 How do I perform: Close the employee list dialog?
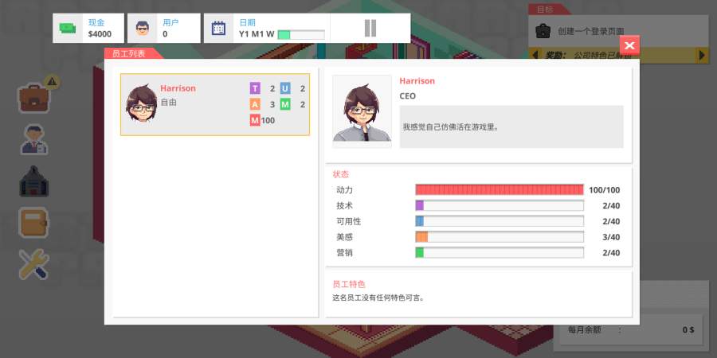(629, 45)
